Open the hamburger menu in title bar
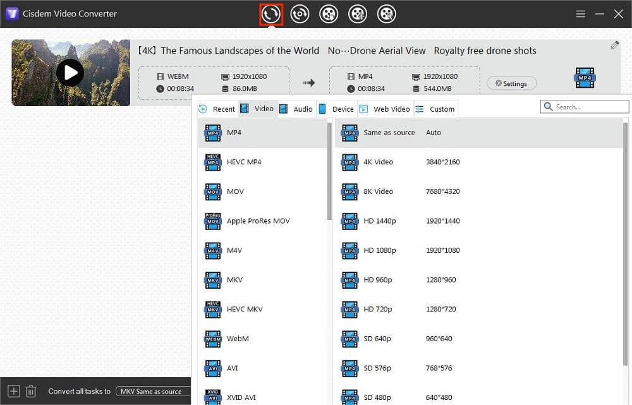 581,14
